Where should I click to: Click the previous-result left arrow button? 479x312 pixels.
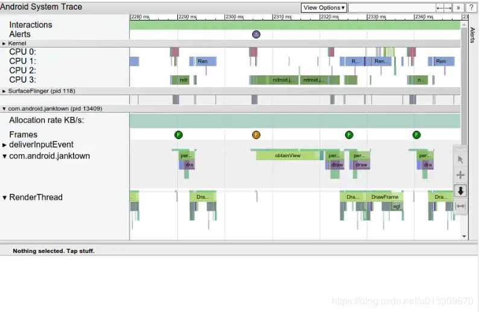pyautogui.click(x=440, y=8)
